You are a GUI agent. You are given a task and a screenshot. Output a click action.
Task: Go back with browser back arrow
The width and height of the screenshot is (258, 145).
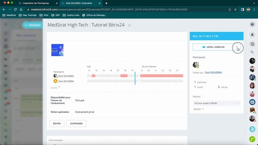pos(4,10)
